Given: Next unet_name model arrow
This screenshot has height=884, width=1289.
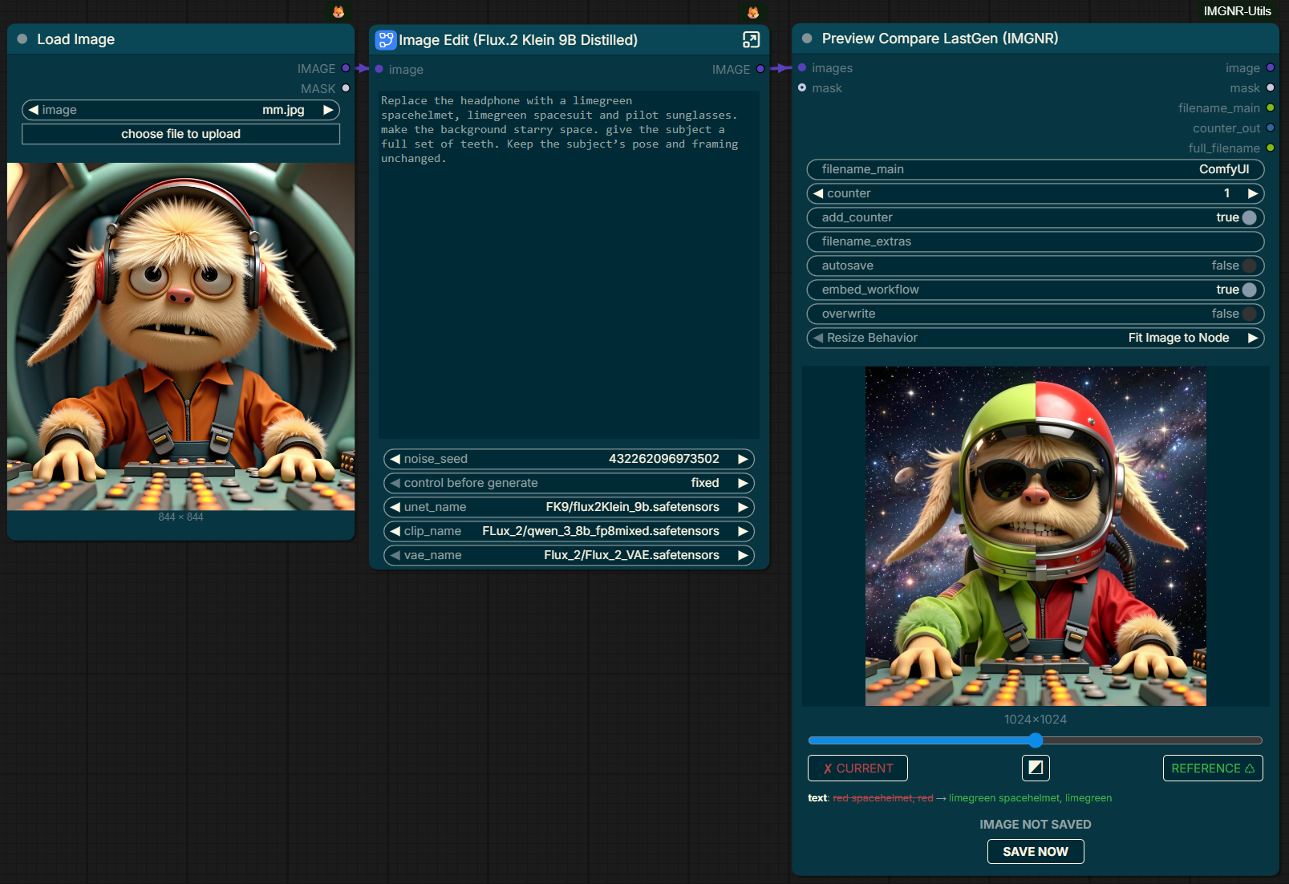Looking at the screenshot, I should [743, 507].
